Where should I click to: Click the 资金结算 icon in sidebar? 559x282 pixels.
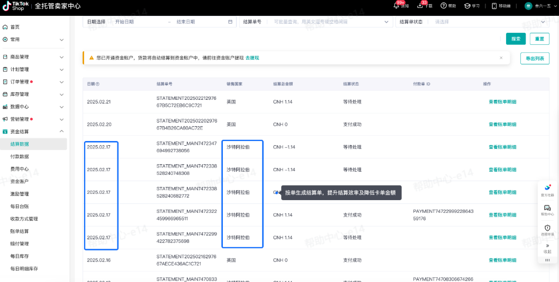point(5,131)
